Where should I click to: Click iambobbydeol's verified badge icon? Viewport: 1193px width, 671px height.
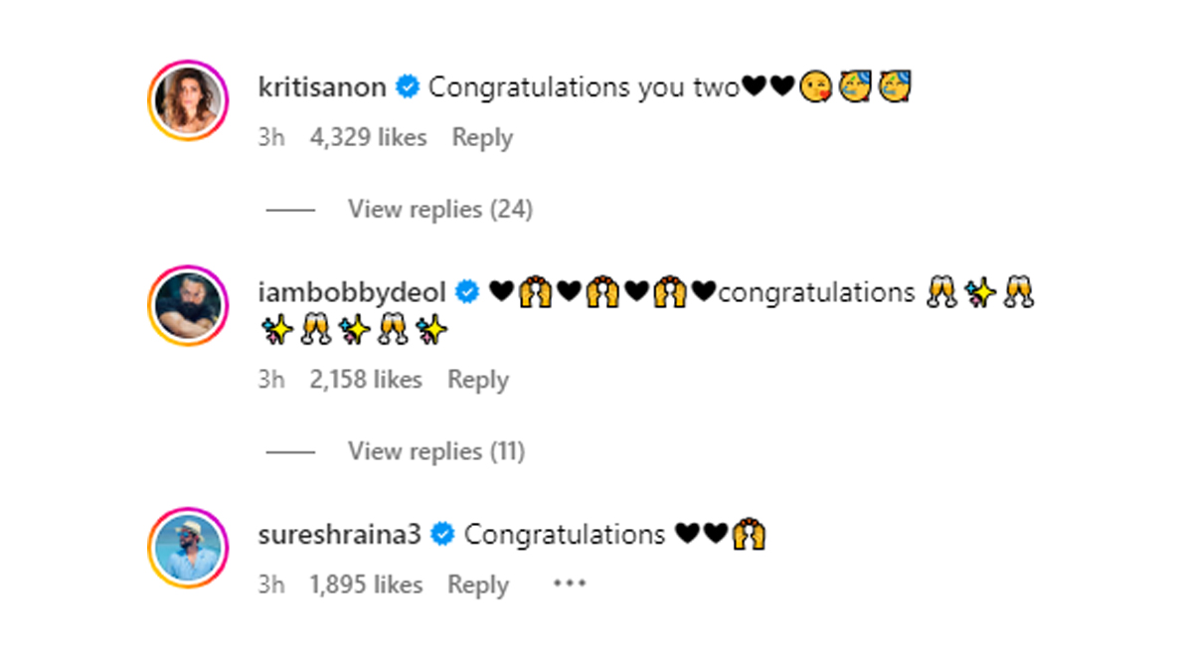467,292
